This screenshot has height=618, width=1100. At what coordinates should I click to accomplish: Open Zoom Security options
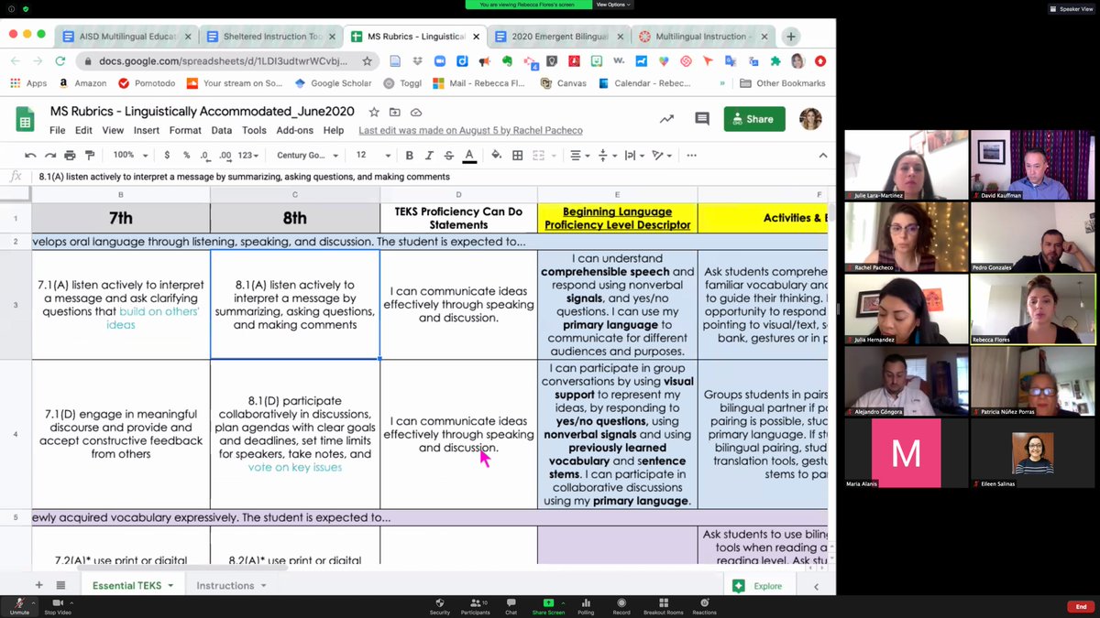tap(440, 606)
